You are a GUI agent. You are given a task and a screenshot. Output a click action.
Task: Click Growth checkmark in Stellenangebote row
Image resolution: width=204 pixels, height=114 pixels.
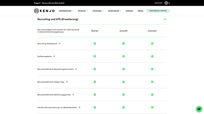coord(124,56)
